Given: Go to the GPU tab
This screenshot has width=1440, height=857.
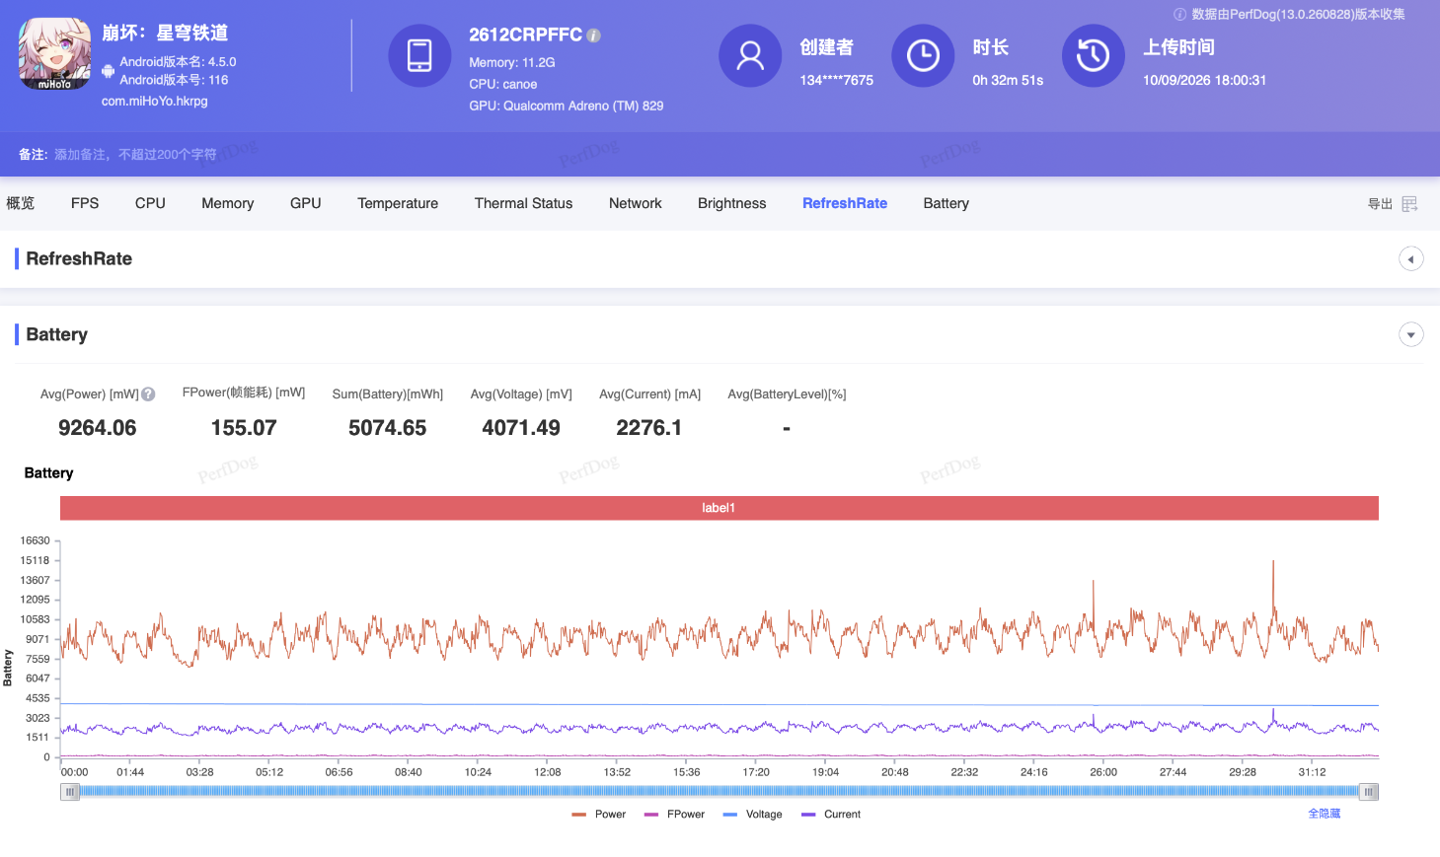Looking at the screenshot, I should click(x=306, y=203).
